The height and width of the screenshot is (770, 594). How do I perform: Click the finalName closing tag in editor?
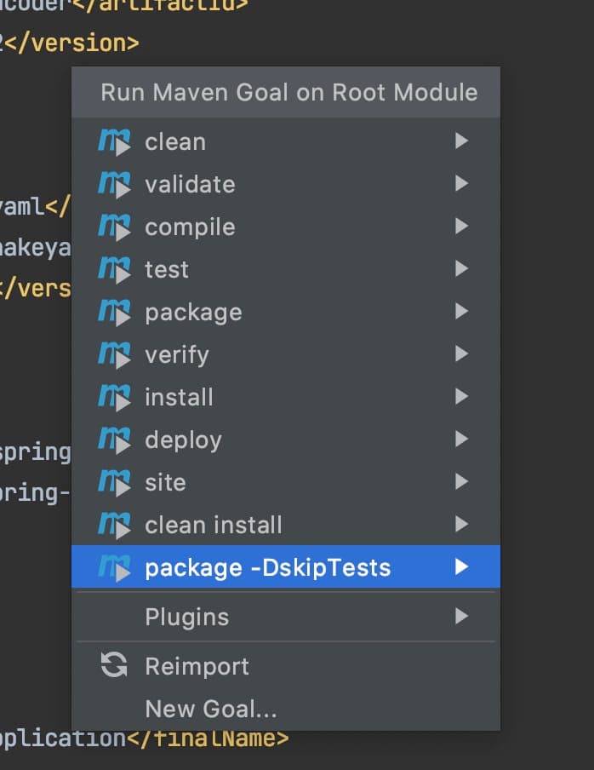coord(208,739)
